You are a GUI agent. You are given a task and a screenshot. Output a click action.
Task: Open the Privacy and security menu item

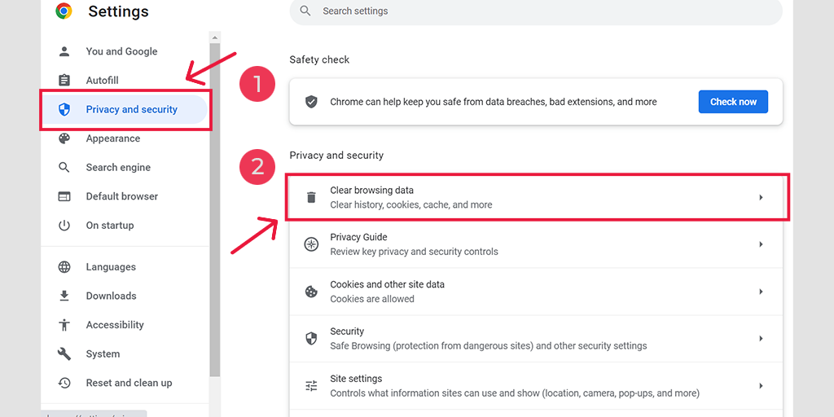[x=131, y=110]
